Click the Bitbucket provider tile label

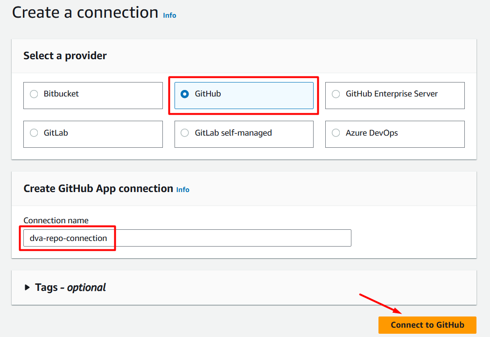point(61,94)
